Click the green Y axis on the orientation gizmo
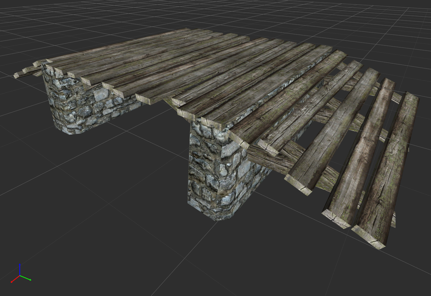Image resolution: width=431 pixels, height=296 pixels. [x=25, y=277]
